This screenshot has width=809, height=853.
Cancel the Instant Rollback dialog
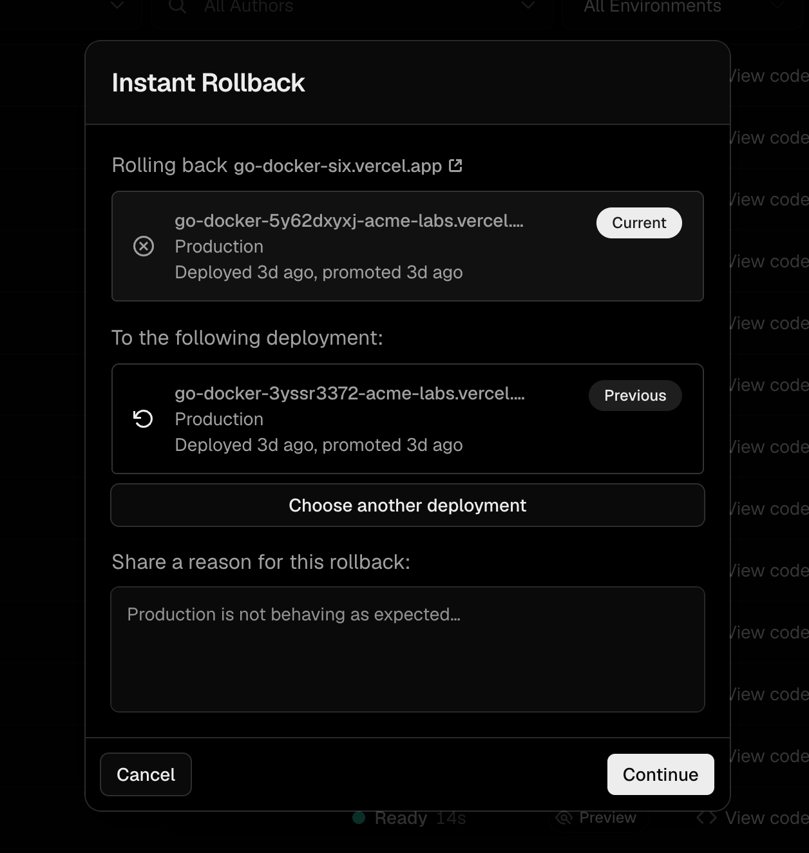tap(146, 774)
